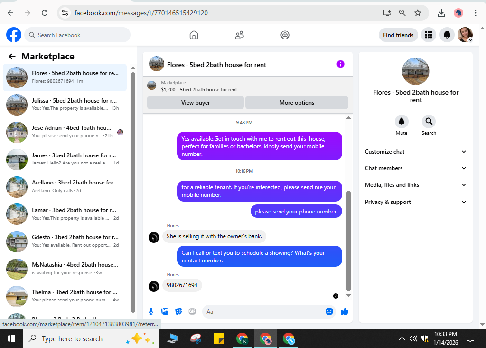Go to the Facebook logo home
Viewport: 486px width, 348px height.
(14, 35)
